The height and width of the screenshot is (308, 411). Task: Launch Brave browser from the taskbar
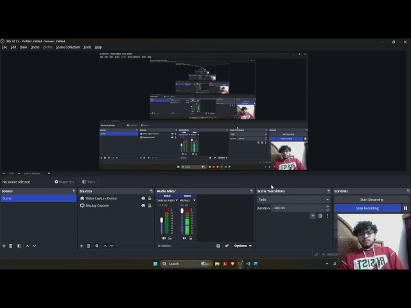click(232, 264)
